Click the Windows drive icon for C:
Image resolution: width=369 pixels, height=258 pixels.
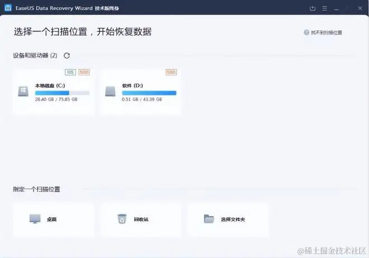click(x=23, y=92)
